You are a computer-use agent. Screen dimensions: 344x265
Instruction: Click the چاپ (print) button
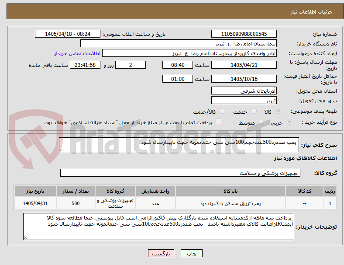(192, 253)
